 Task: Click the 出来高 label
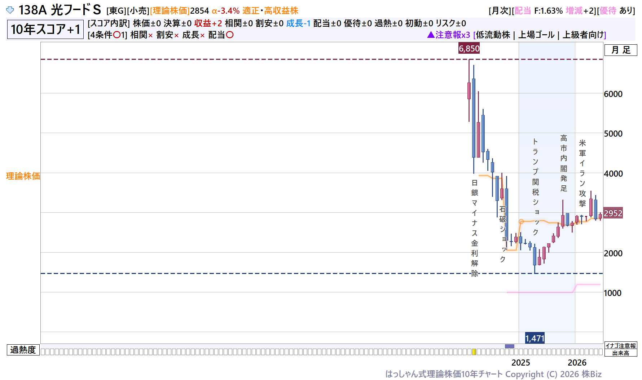621,353
